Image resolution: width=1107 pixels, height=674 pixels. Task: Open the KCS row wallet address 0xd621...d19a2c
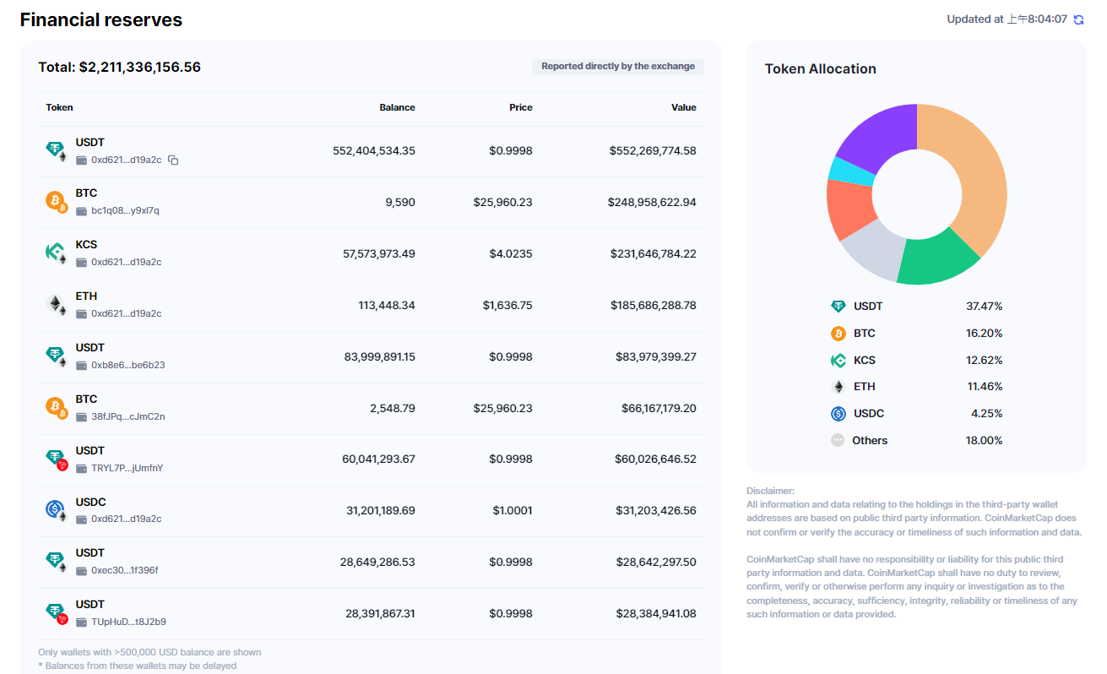[x=127, y=262]
